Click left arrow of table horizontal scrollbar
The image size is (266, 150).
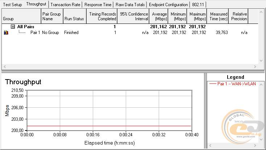[x=4, y=67]
